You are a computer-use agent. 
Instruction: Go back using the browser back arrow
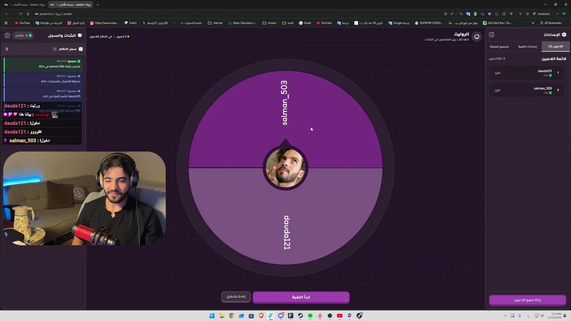point(6,14)
